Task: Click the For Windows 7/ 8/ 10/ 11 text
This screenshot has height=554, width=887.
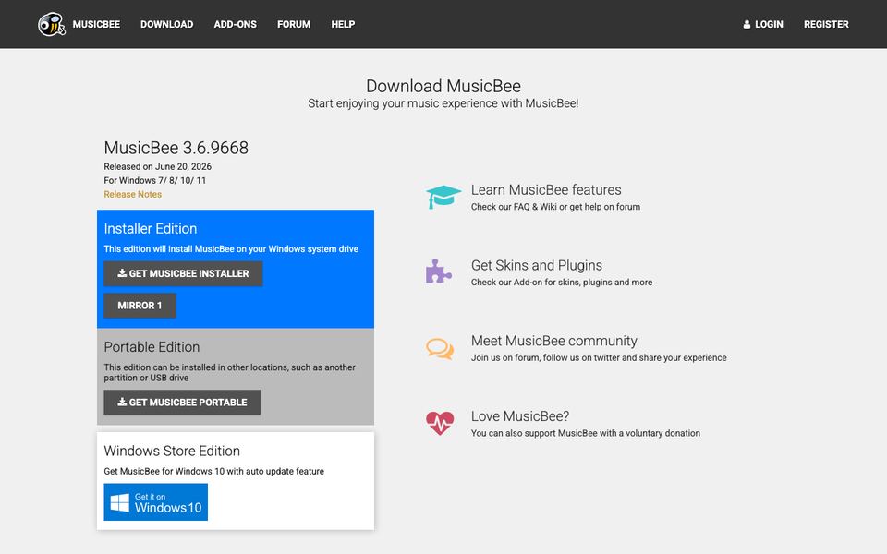Action: 155,180
